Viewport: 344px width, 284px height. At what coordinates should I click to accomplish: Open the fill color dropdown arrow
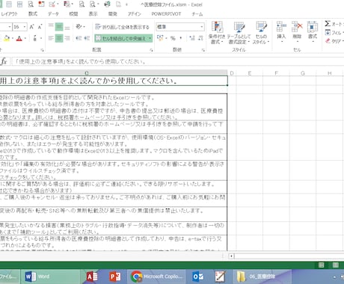click(12, 38)
